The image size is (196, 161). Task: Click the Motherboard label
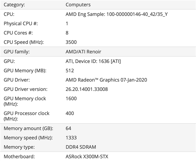tap(18, 156)
